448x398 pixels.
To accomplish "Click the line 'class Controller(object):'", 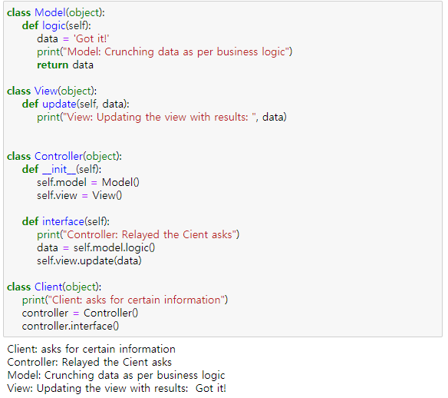I will click(64, 156).
